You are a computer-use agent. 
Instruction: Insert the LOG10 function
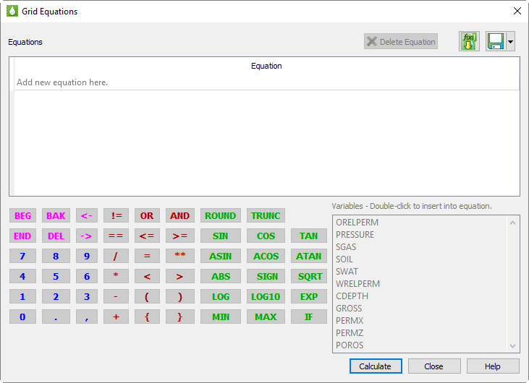(266, 297)
